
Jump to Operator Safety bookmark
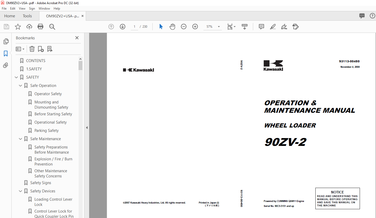(x=48, y=94)
